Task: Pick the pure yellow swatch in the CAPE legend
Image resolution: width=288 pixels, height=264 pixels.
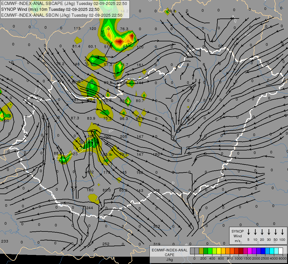Action: [219, 251]
